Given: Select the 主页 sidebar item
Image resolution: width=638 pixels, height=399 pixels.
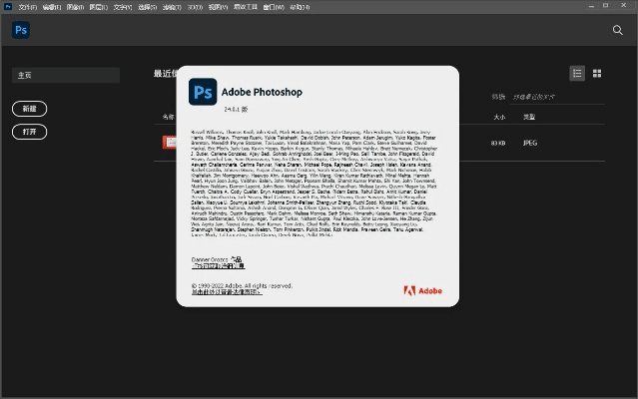Looking at the screenshot, I should [x=66, y=75].
